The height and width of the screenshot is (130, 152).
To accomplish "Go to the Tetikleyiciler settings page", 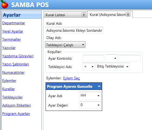I will click(x=12, y=97).
